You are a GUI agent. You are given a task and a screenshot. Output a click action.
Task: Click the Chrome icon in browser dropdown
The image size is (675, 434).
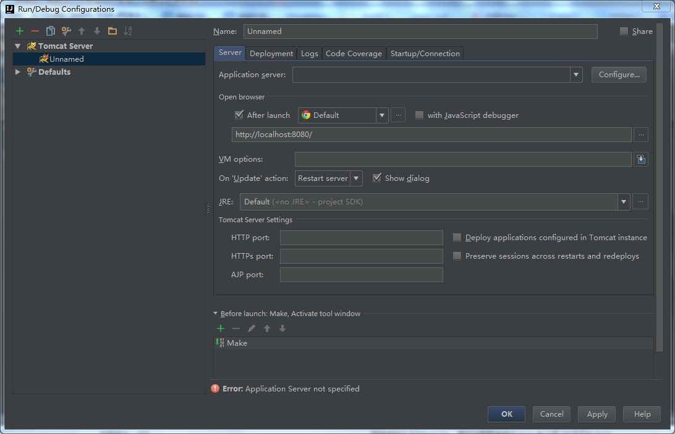click(x=306, y=115)
